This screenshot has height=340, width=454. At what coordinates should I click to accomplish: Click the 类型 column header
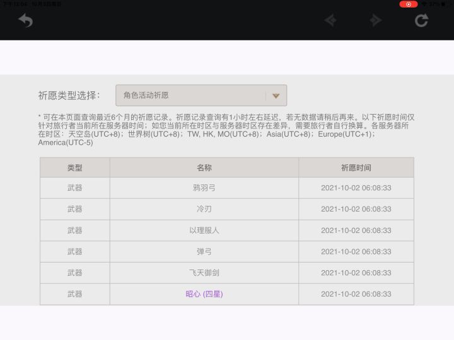74,167
